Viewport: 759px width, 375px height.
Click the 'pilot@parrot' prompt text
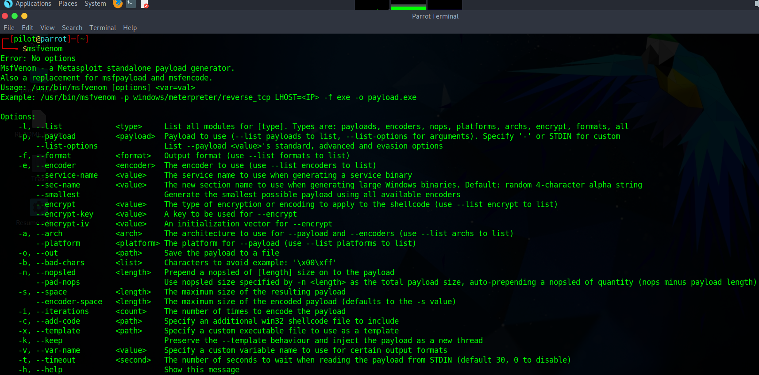point(40,39)
